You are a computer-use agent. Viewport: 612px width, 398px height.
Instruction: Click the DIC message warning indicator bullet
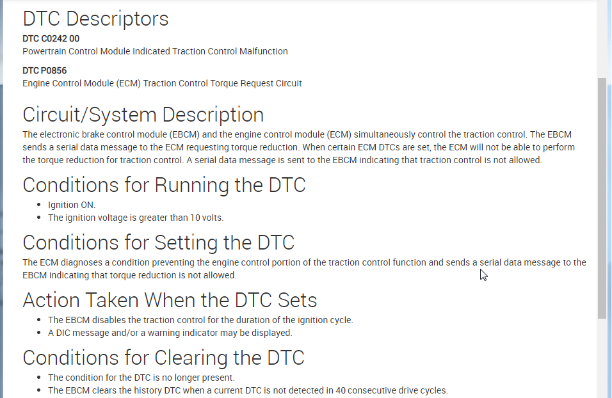[170, 333]
